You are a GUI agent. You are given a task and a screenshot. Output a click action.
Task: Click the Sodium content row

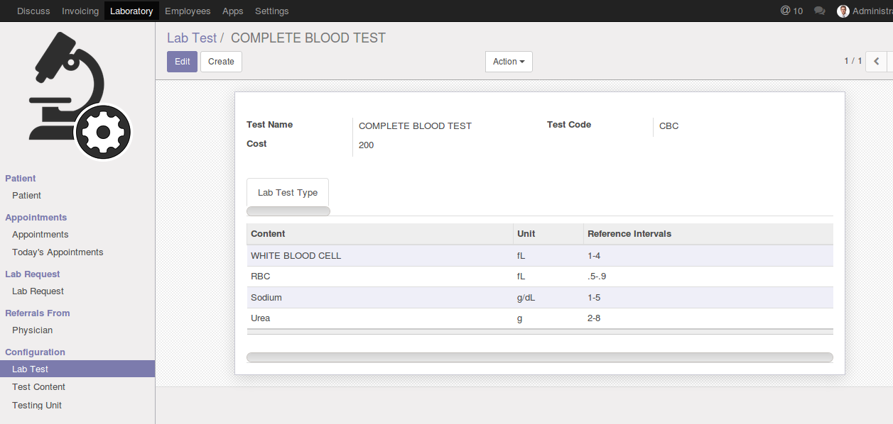266,298
